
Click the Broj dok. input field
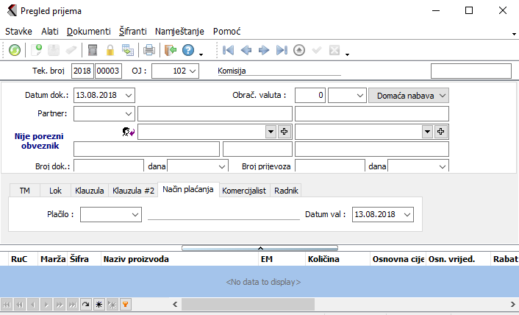pyautogui.click(x=108, y=167)
